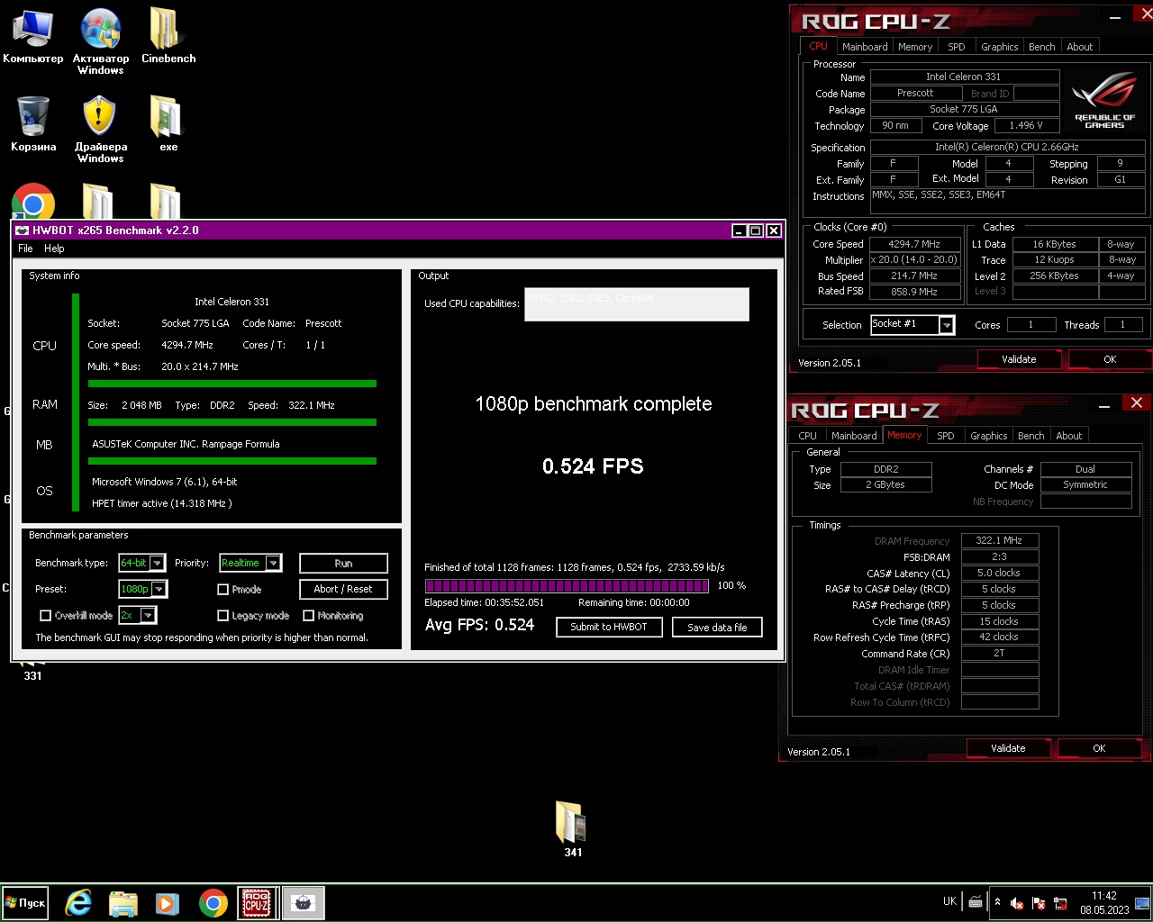
Task: Open File menu in HWBOT x265
Action: click(25, 249)
